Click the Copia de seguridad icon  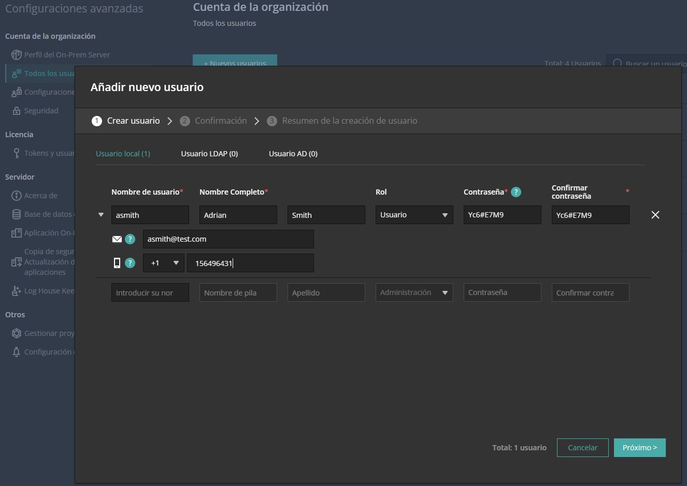click(x=16, y=262)
